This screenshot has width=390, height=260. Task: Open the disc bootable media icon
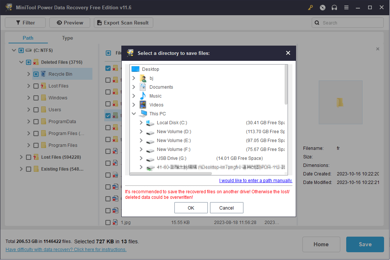pyautogui.click(x=322, y=8)
